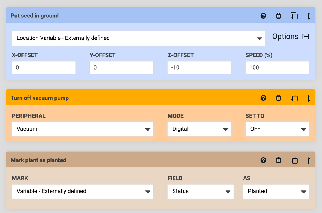The width and height of the screenshot is (322, 213).
Task: Delete the Put seed in ground step
Action: 279,16
